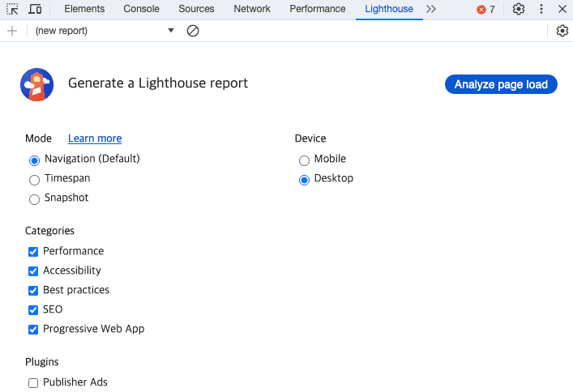
Task: Open the DevTools three-dot customize menu
Action: click(541, 9)
